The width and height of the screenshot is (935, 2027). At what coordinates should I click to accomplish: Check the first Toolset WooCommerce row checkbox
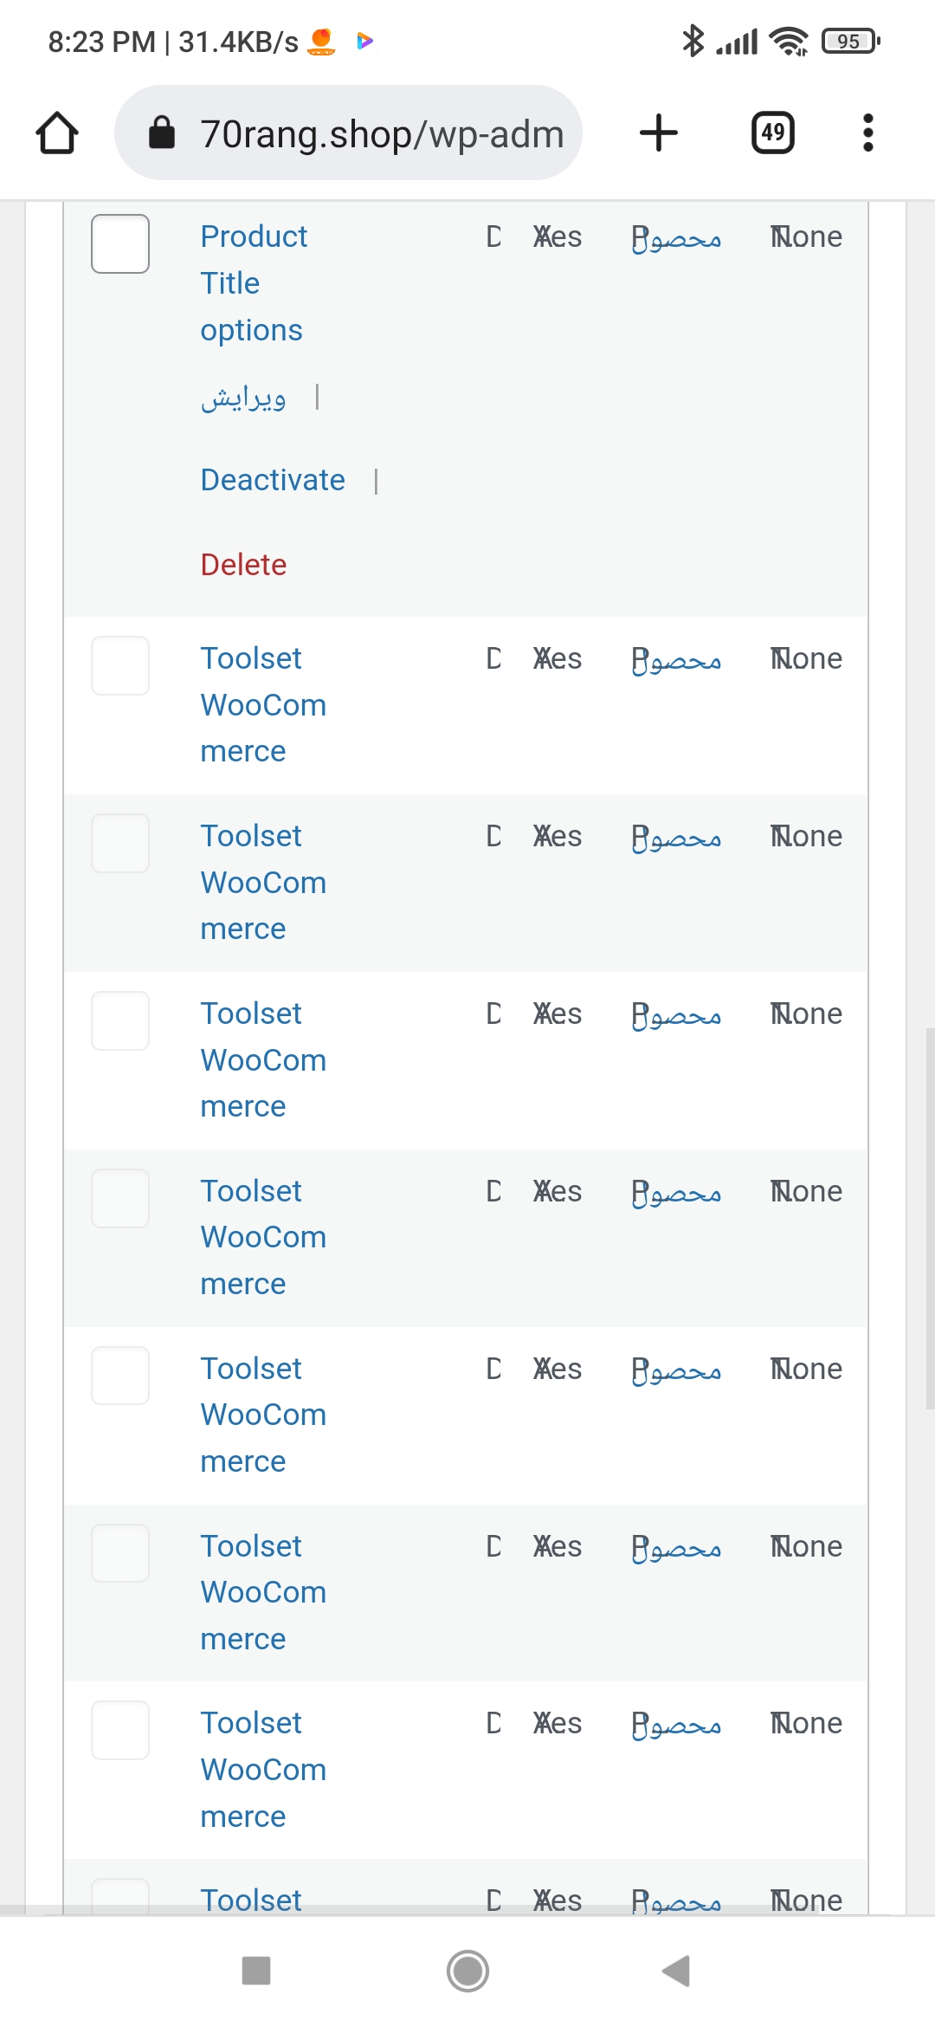[x=120, y=665]
